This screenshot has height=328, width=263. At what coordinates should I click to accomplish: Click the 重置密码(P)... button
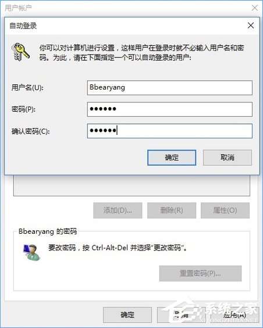[x=200, y=273]
